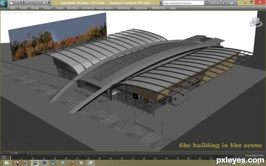Expand the InfoCenter arrow left of the search box
The width and height of the screenshot is (266, 166).
(x=161, y=3)
